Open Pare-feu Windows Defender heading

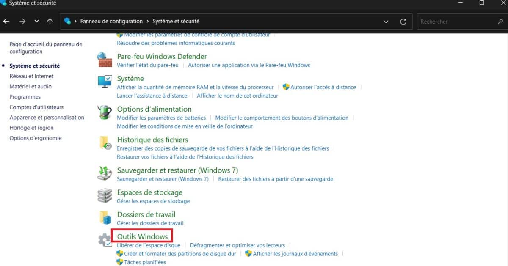tap(162, 57)
